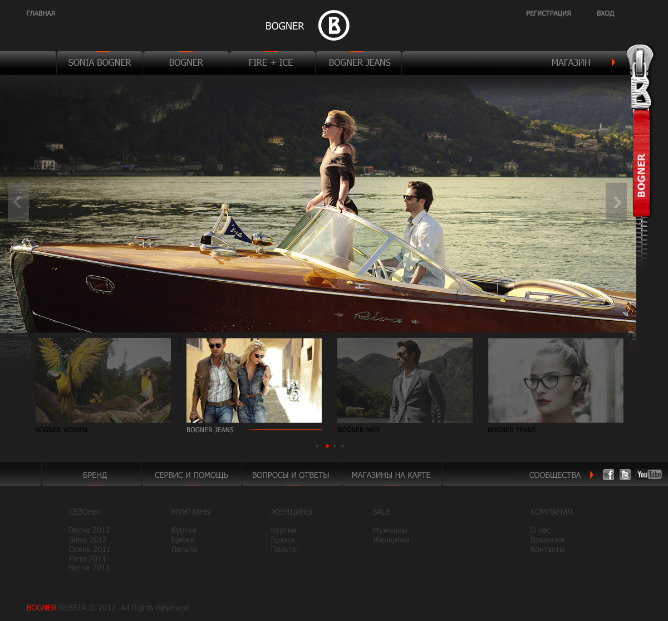Open the BOGNER collection tab
668x621 pixels.
(186, 63)
